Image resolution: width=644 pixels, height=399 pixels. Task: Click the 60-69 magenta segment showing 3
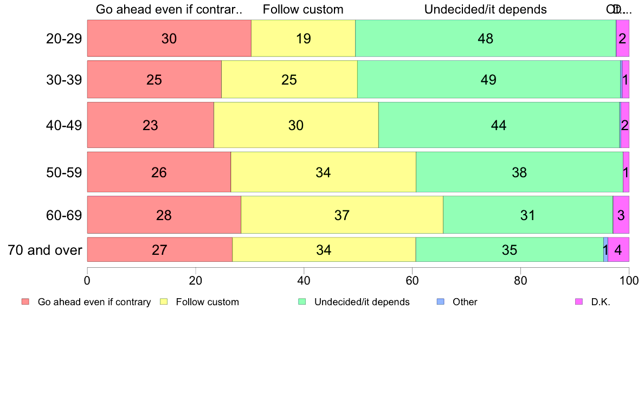tap(621, 215)
